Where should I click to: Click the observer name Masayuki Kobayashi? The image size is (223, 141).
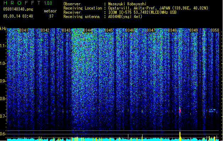[x=127, y=4]
